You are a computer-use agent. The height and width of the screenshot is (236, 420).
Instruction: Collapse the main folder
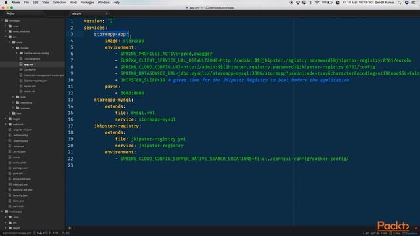10,42
